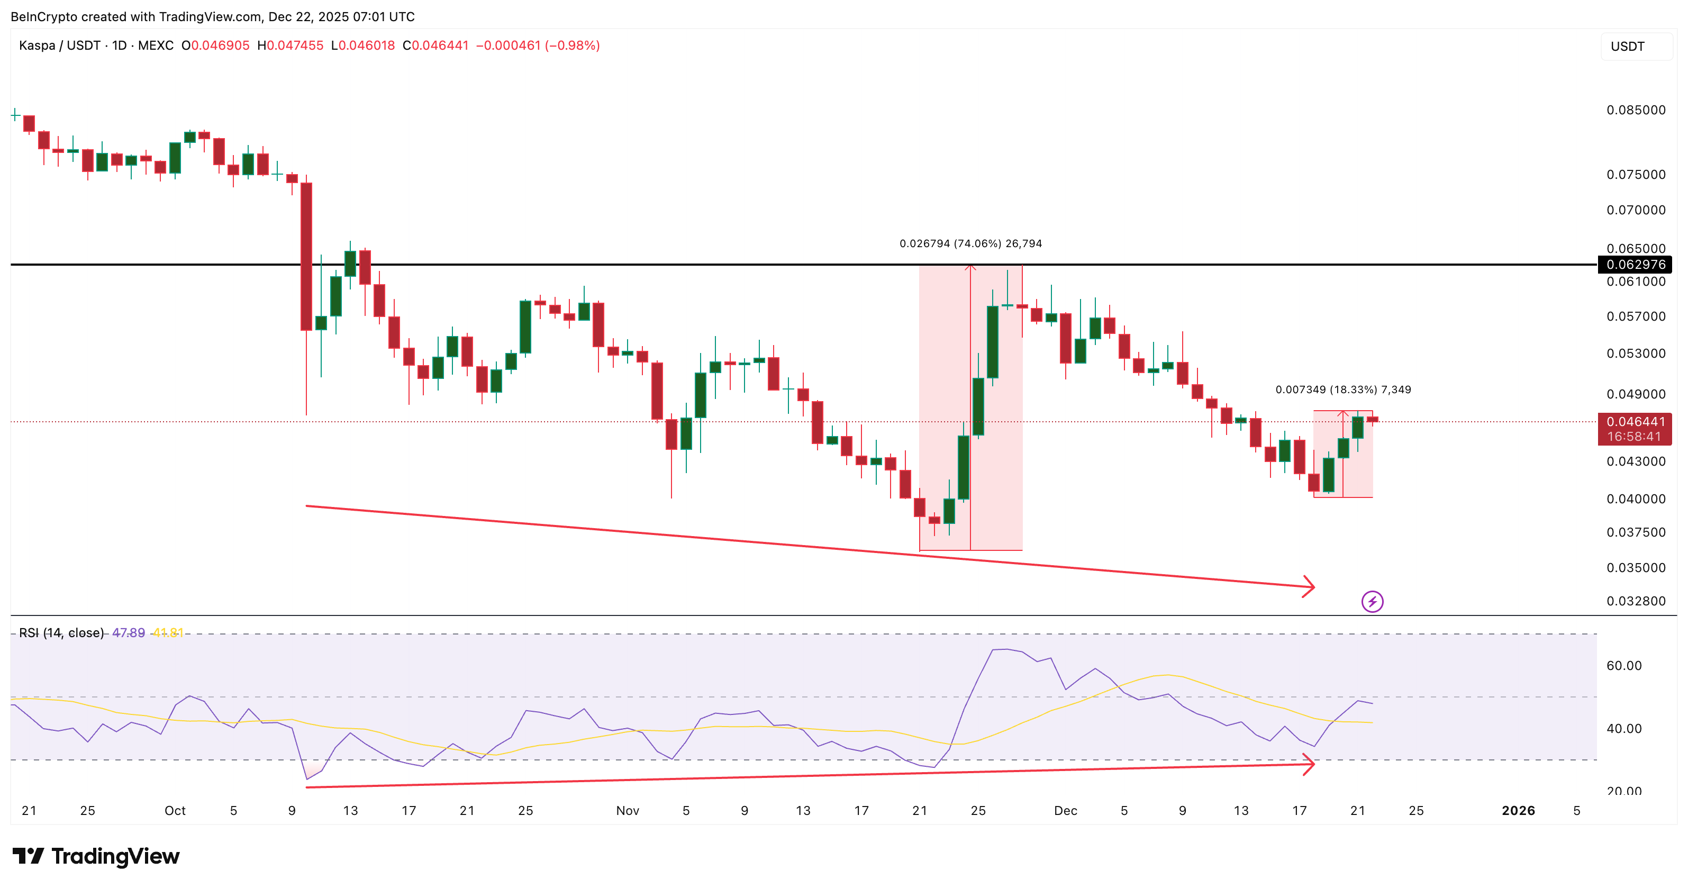Click the Nov label on time axis
Image resolution: width=1688 pixels, height=888 pixels.
click(x=627, y=810)
